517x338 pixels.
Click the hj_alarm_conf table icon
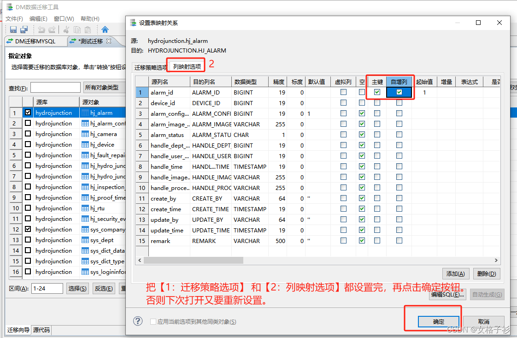tap(85, 124)
